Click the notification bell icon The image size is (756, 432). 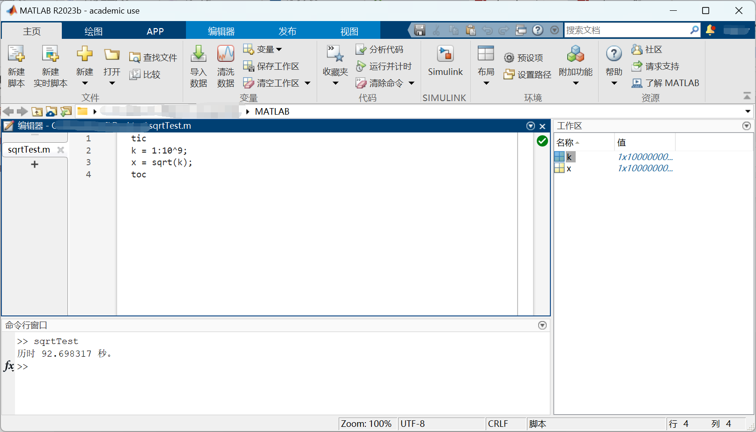(x=710, y=30)
